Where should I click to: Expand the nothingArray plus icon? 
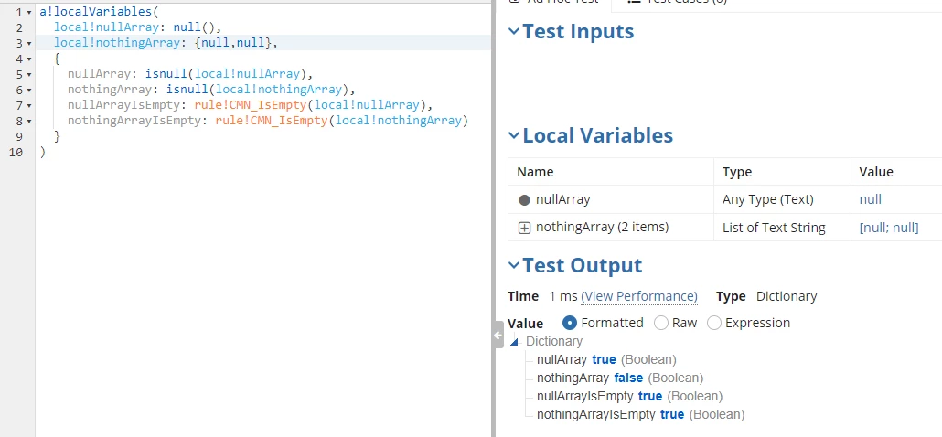[524, 229]
